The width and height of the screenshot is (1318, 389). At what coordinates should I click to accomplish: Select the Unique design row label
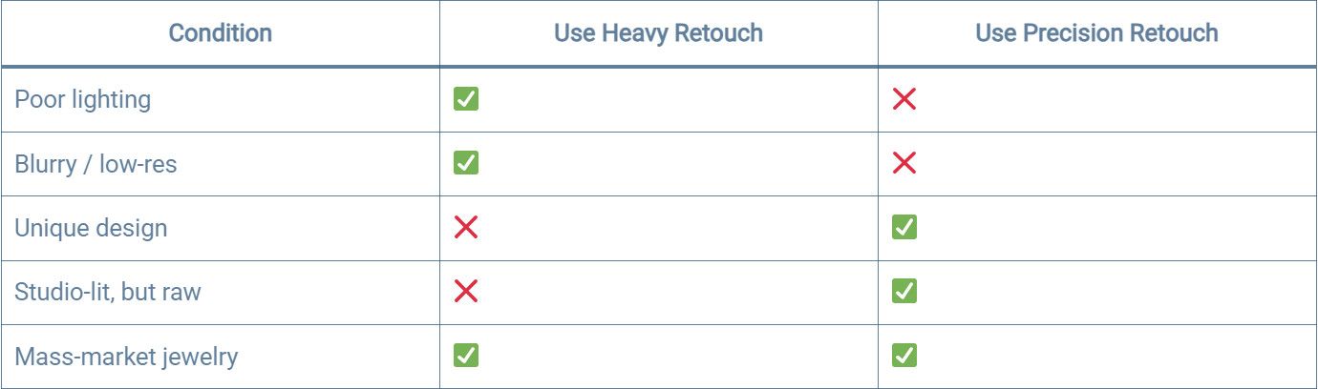tap(91, 228)
